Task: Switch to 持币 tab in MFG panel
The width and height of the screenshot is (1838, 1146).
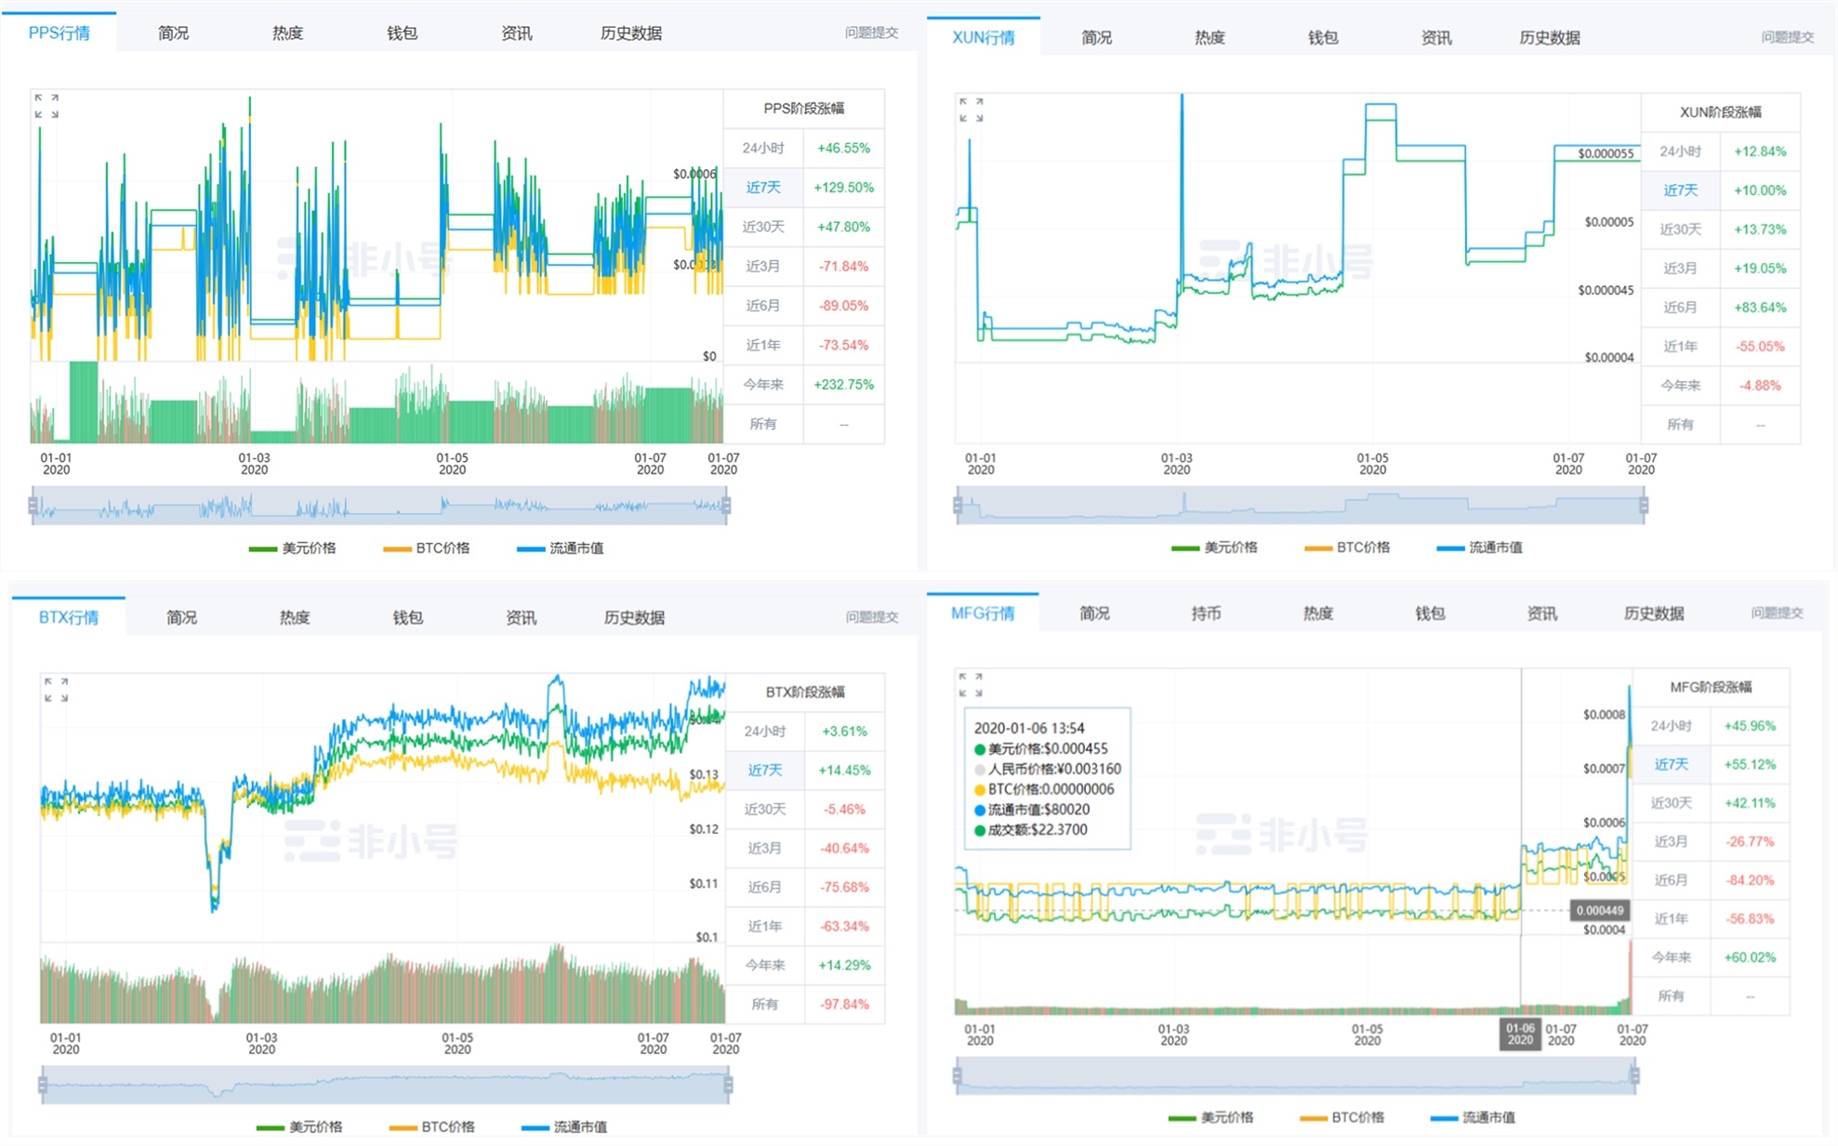Action: tap(1206, 613)
